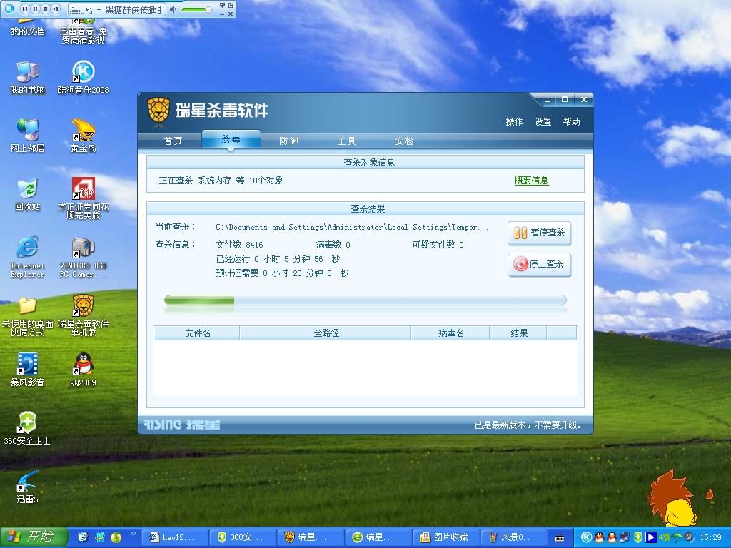Skip to next track in KuGou player

[x=56, y=9]
